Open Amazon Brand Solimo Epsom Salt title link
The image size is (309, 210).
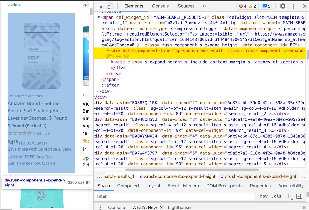38,111
